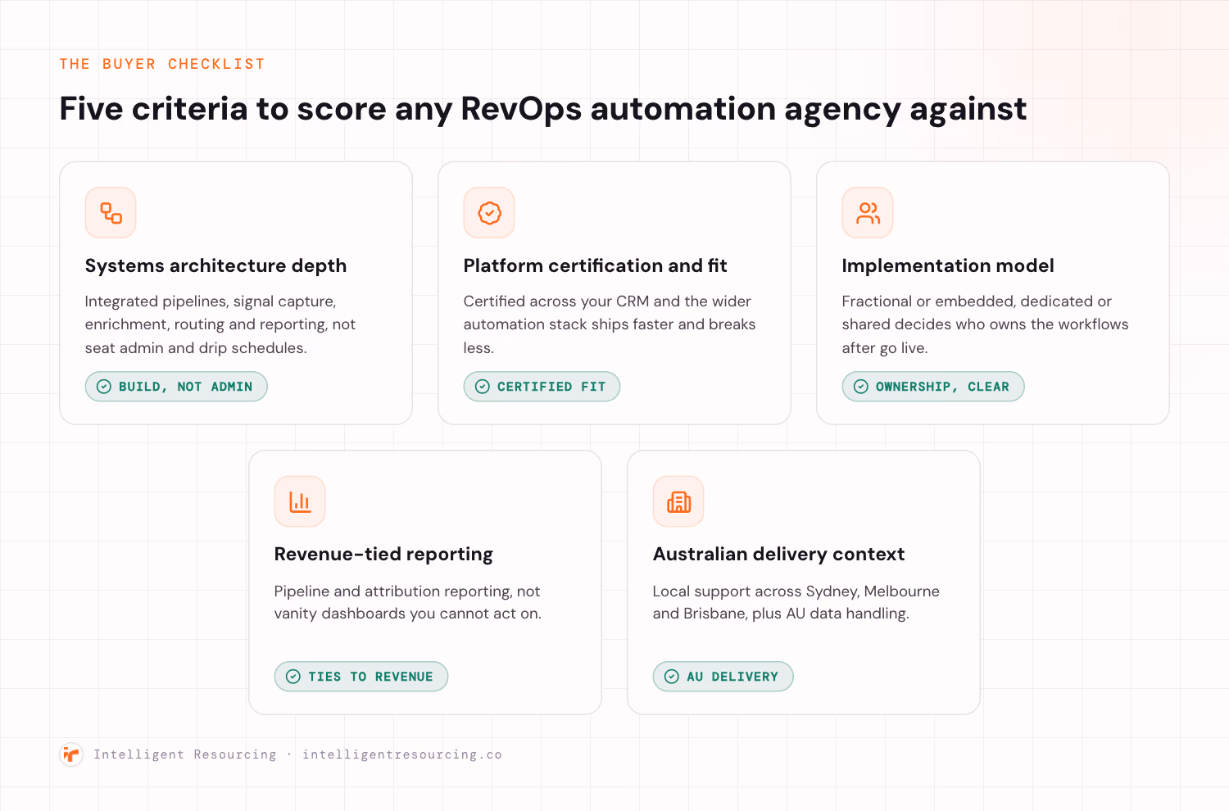Click the AU DELIVERY label
The height and width of the screenshot is (811, 1229).
click(732, 677)
